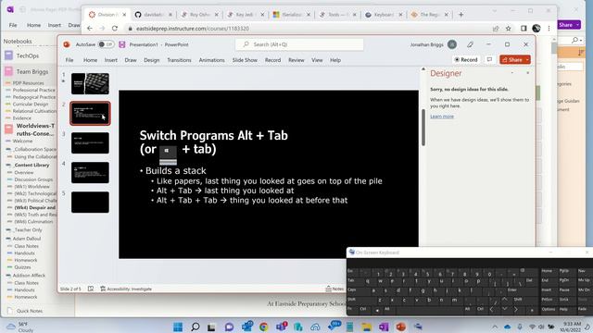Open the PowerPoint File menu
The image size is (593, 333).
tap(69, 60)
